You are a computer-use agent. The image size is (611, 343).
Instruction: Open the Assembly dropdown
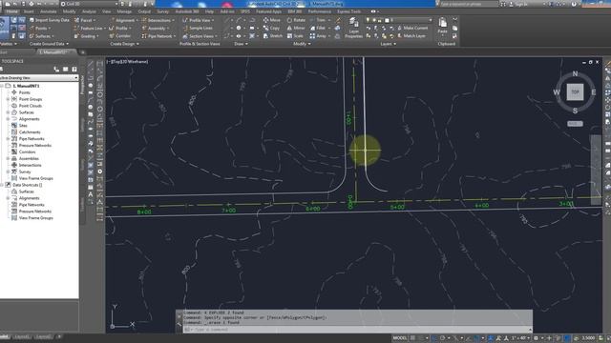coord(156,28)
